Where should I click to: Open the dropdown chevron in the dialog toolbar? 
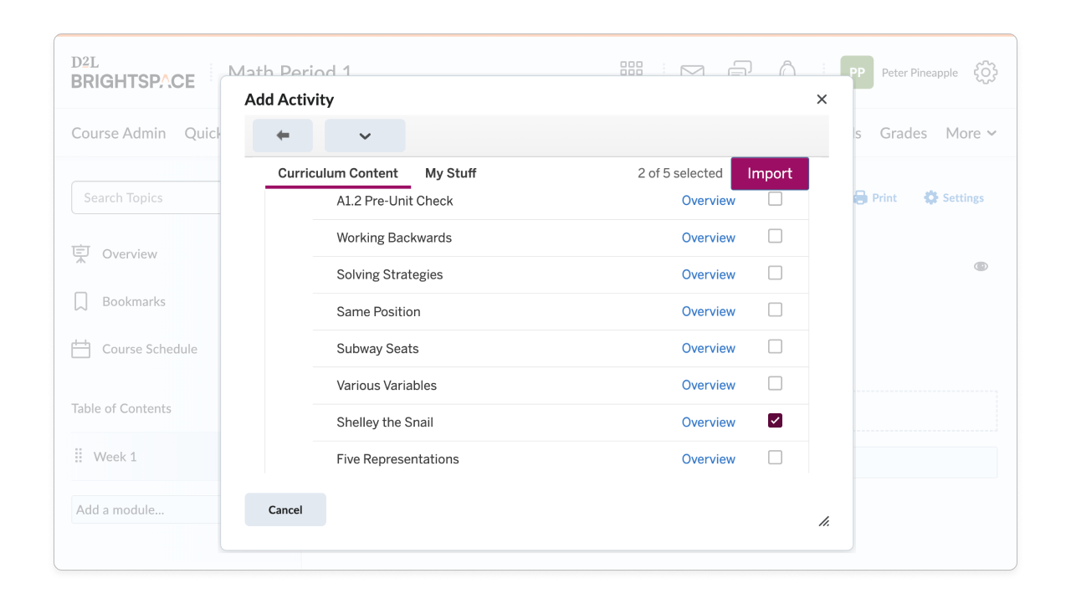click(365, 135)
